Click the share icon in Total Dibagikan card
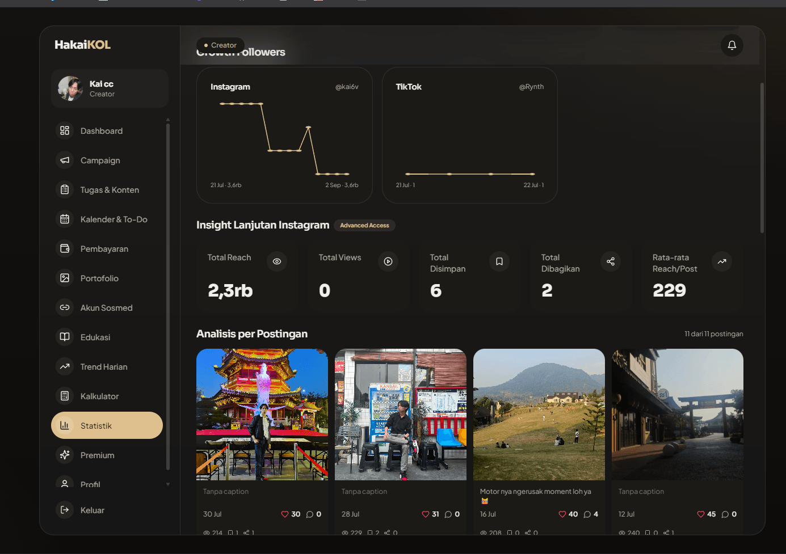The width and height of the screenshot is (786, 554). [x=611, y=261]
